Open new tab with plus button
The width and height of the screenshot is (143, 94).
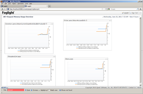[49, 6]
